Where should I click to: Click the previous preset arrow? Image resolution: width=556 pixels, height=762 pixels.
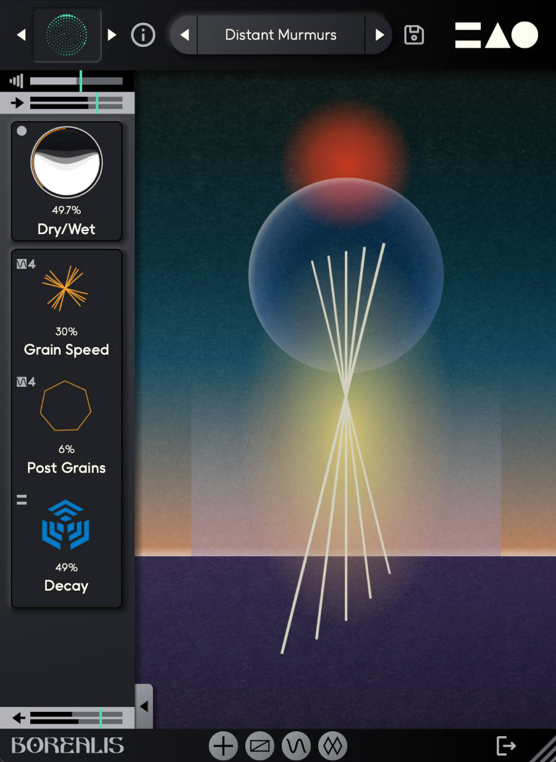click(x=183, y=35)
